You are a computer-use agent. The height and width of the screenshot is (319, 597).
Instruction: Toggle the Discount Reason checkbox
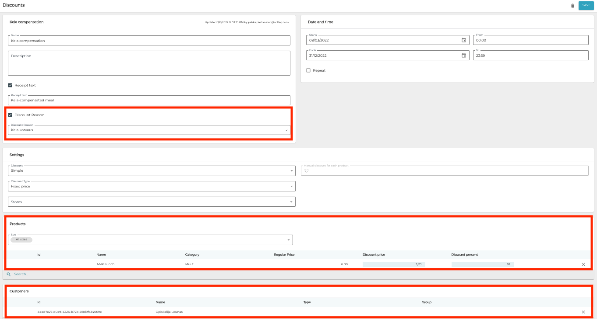pyautogui.click(x=10, y=115)
